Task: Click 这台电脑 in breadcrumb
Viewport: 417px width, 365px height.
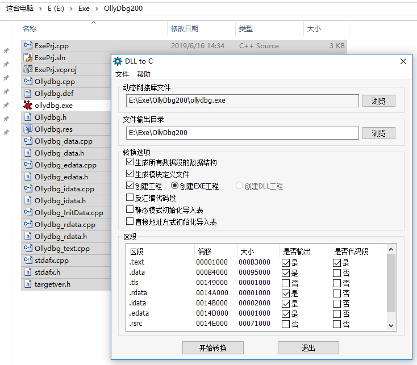Action: tap(20, 9)
